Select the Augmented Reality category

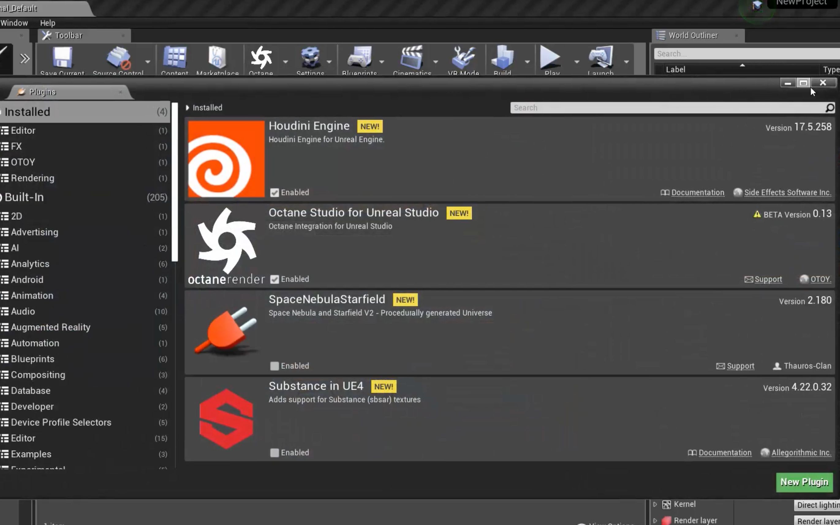[85, 327]
